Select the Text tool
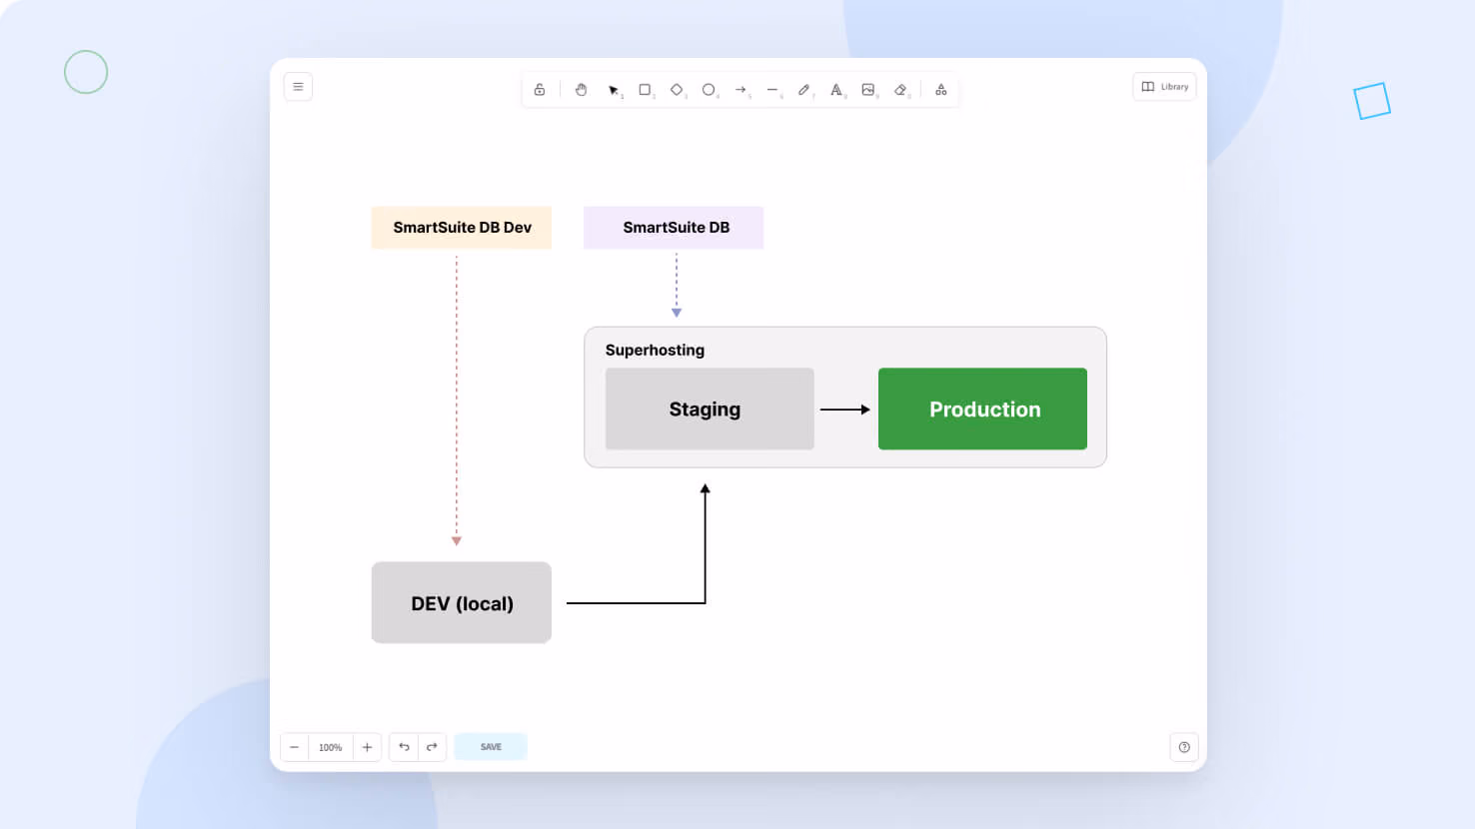Screen dimensions: 1475x829 coord(836,90)
